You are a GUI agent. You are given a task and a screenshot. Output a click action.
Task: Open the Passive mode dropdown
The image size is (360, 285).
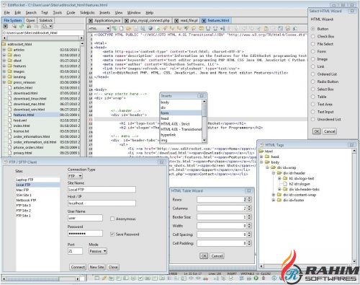pos(98,251)
